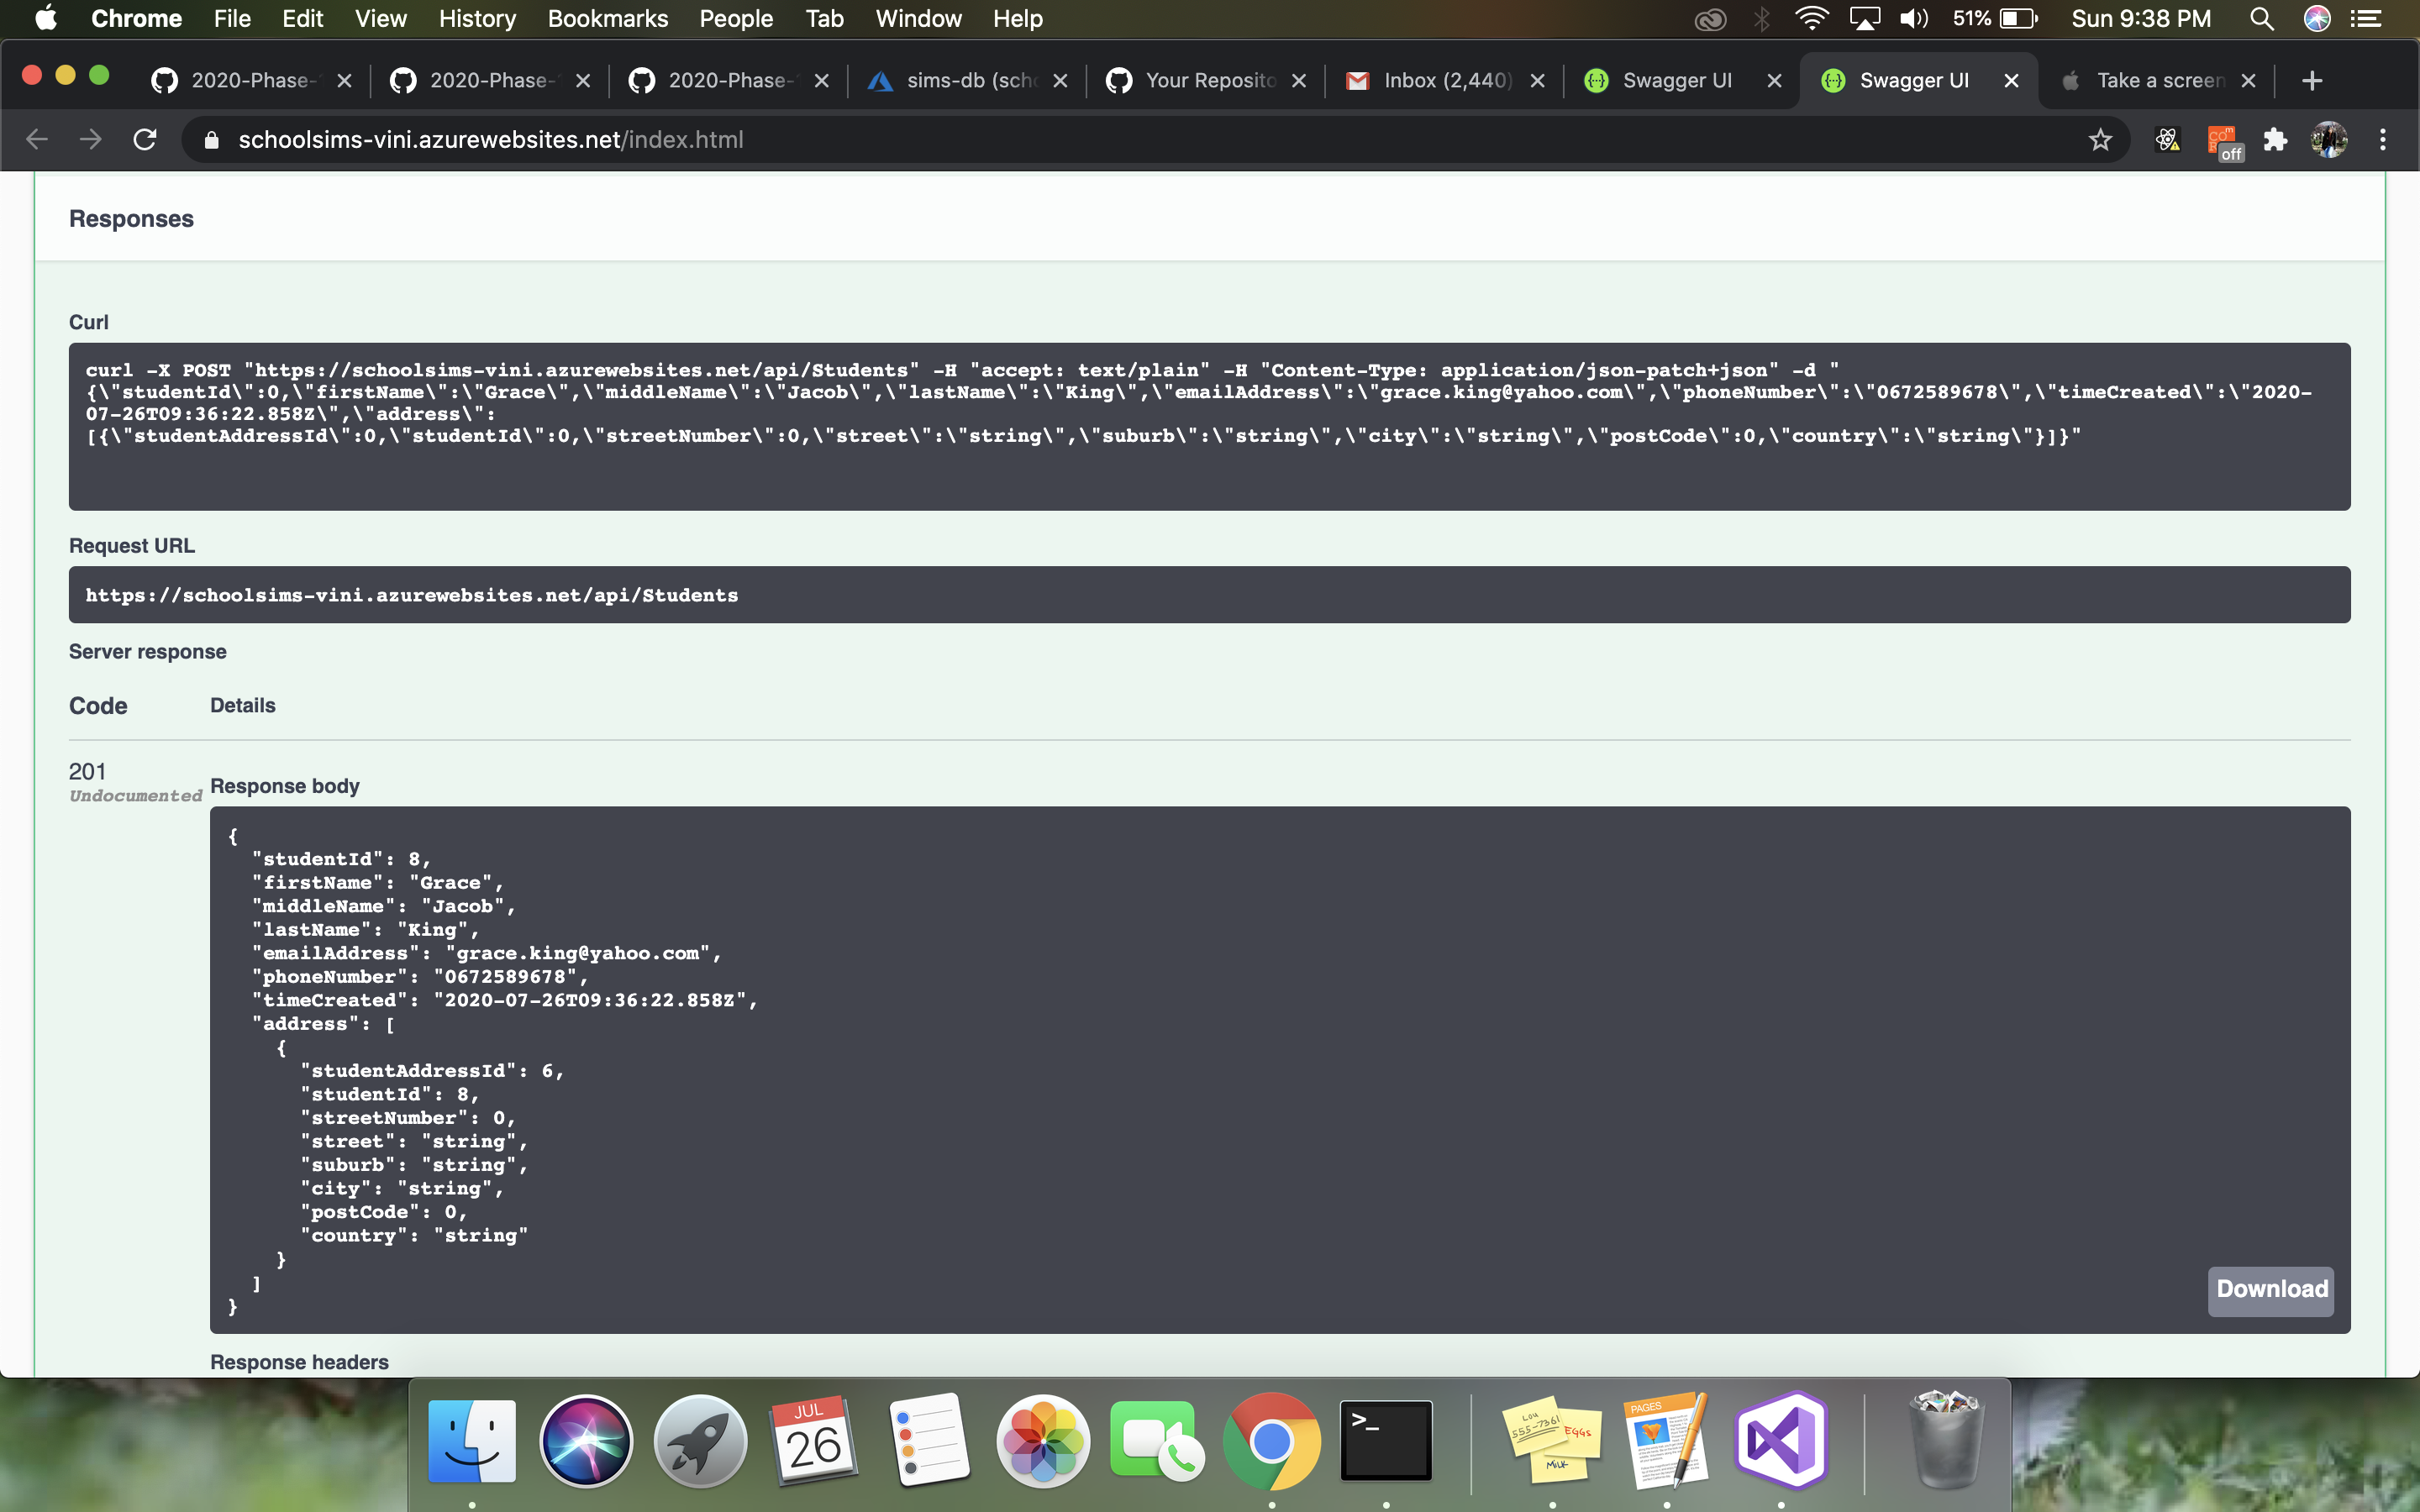This screenshot has width=2420, height=1512.
Task: Click the Response headers label
Action: coord(299,1362)
